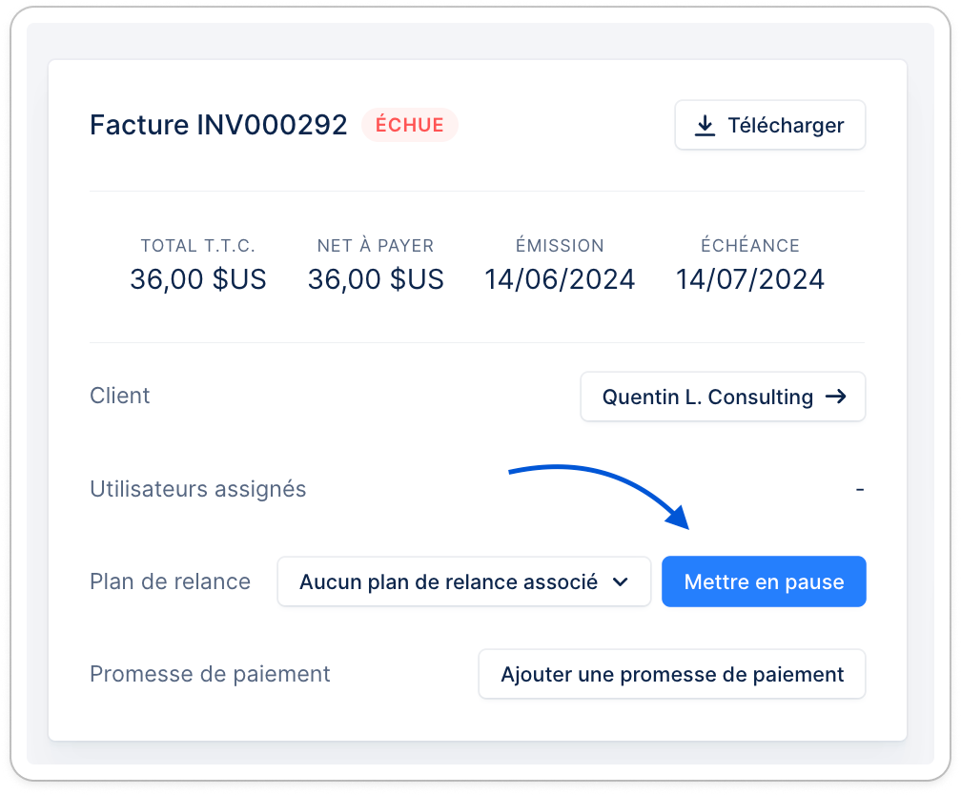Select the Total T.T.C. amount 36,00 $US
Viewport: 961px width, 795px height.
click(x=198, y=279)
